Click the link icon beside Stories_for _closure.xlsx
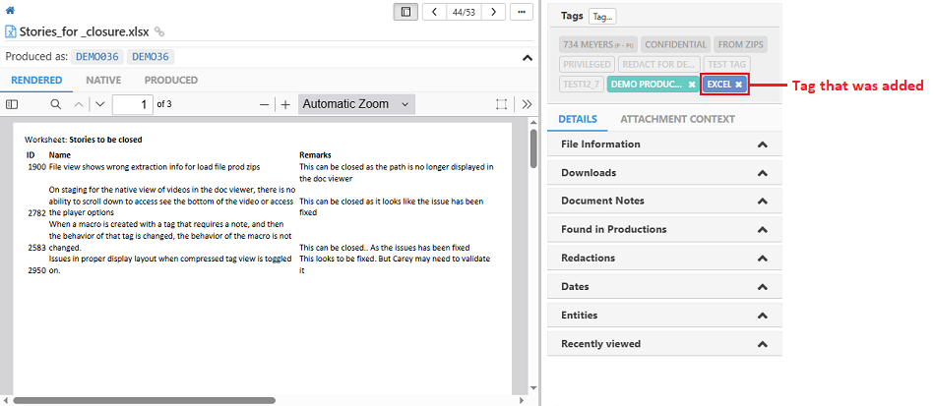Screen dimensions: 934x406 (x=159, y=31)
